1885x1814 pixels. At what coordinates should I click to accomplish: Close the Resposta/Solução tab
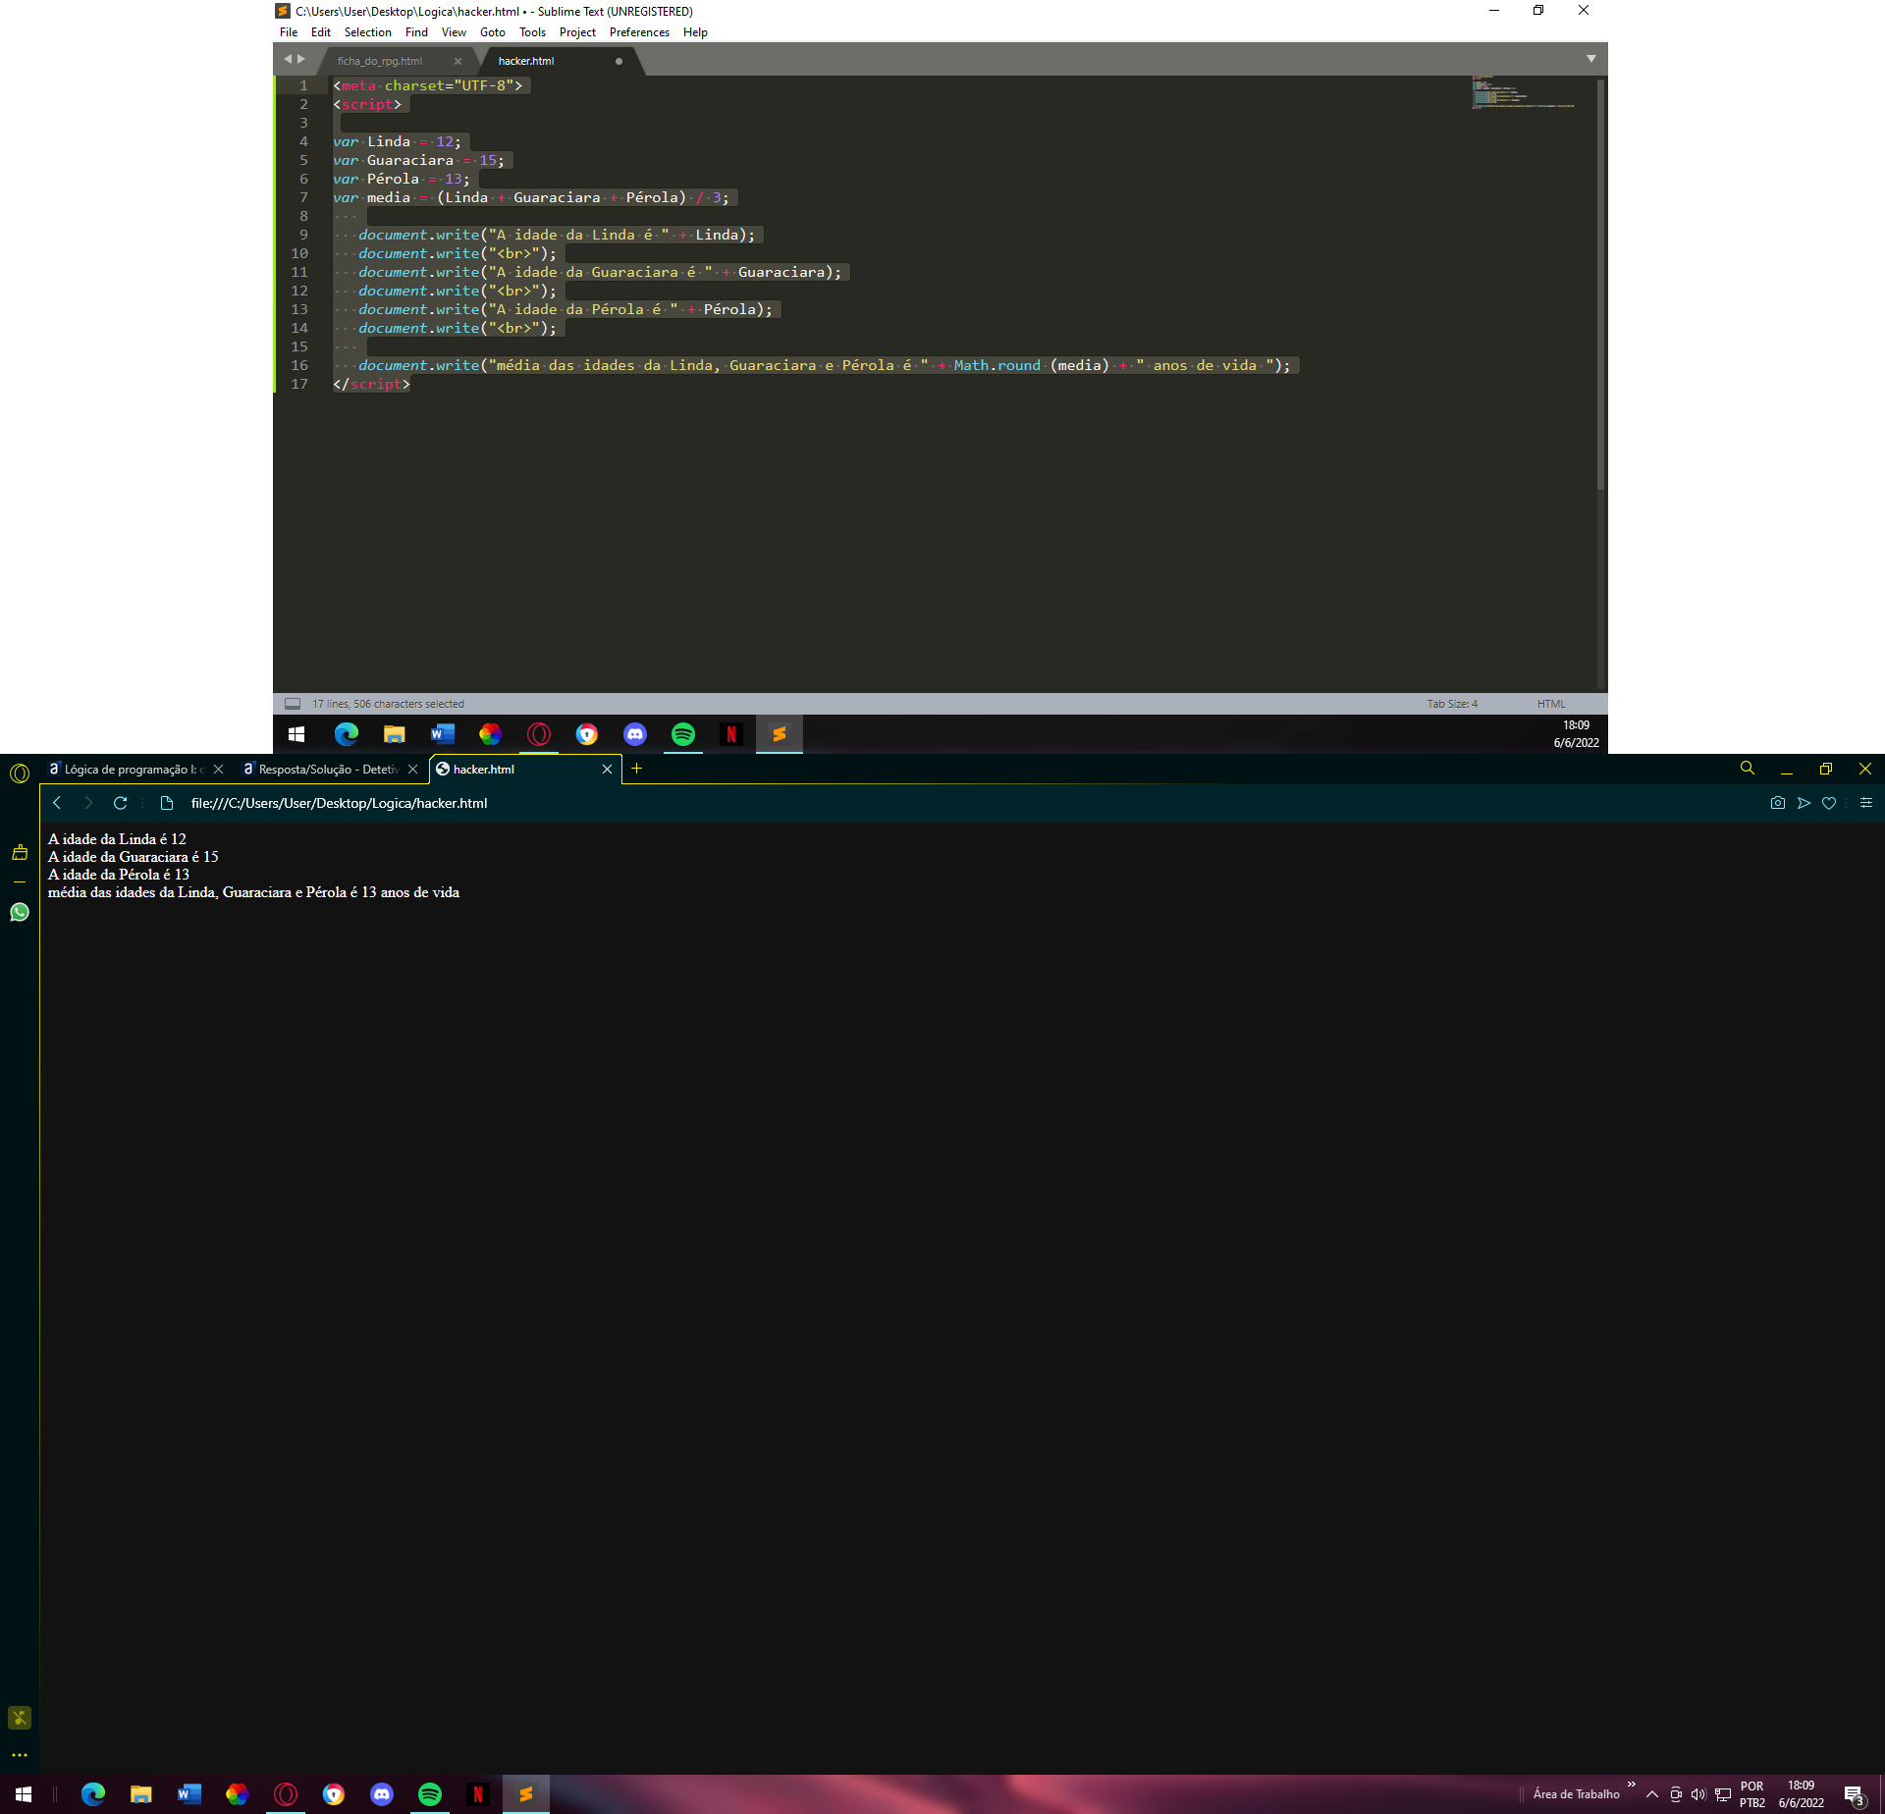[413, 770]
